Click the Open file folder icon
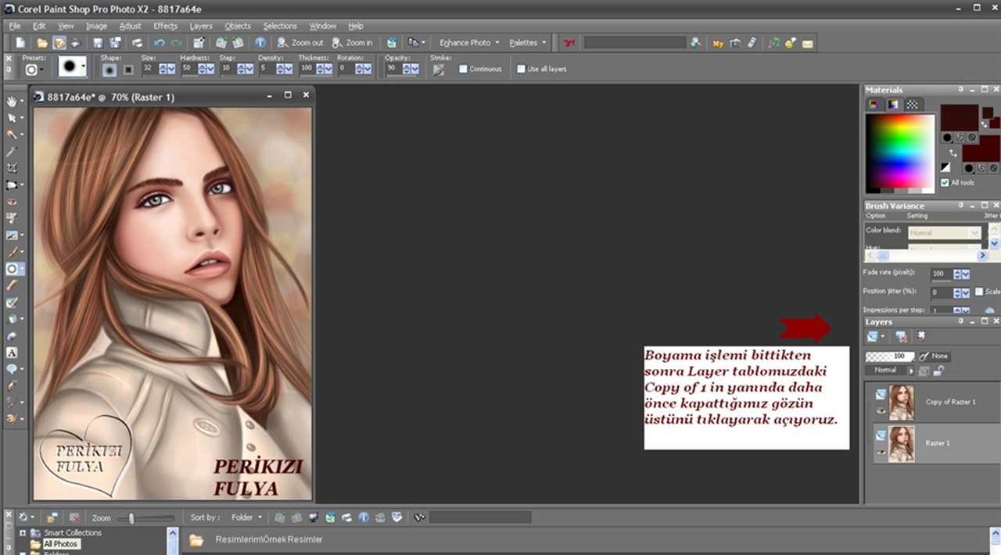Image resolution: width=1001 pixels, height=555 pixels. (42, 43)
